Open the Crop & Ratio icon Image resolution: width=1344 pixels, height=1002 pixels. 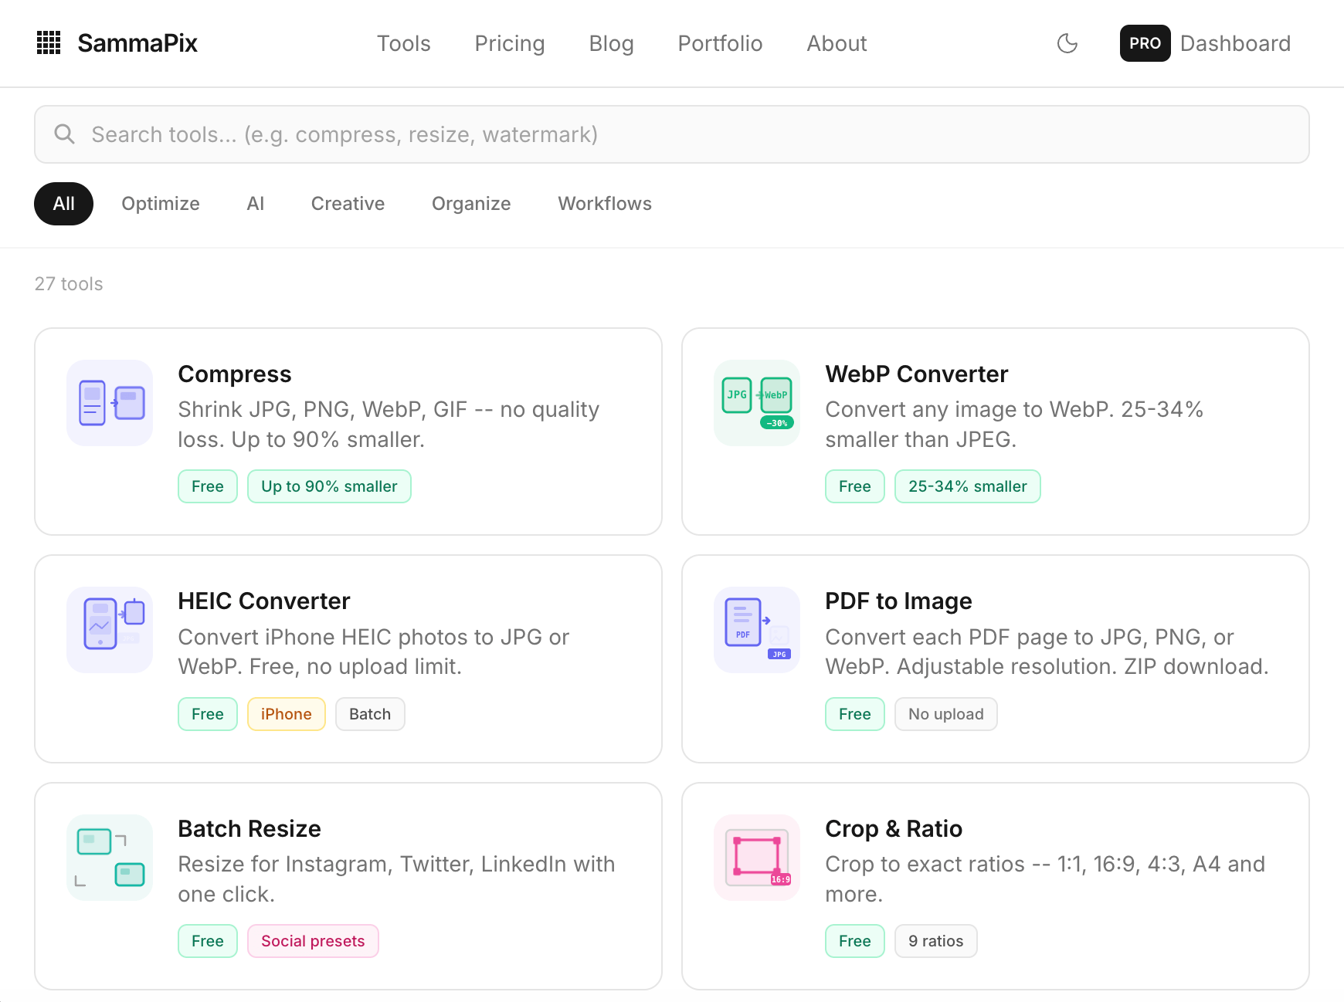click(x=757, y=858)
